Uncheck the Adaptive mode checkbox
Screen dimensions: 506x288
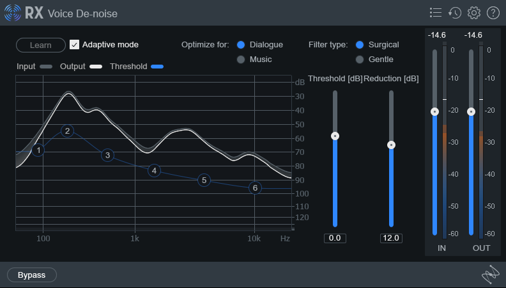click(74, 45)
